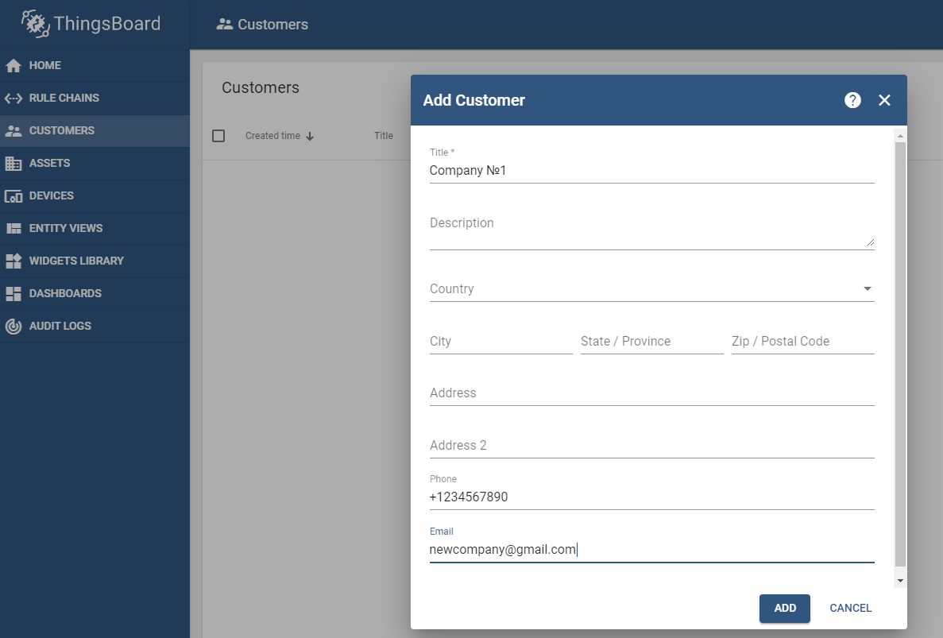Tick the select-all customers checkbox

tap(218, 136)
